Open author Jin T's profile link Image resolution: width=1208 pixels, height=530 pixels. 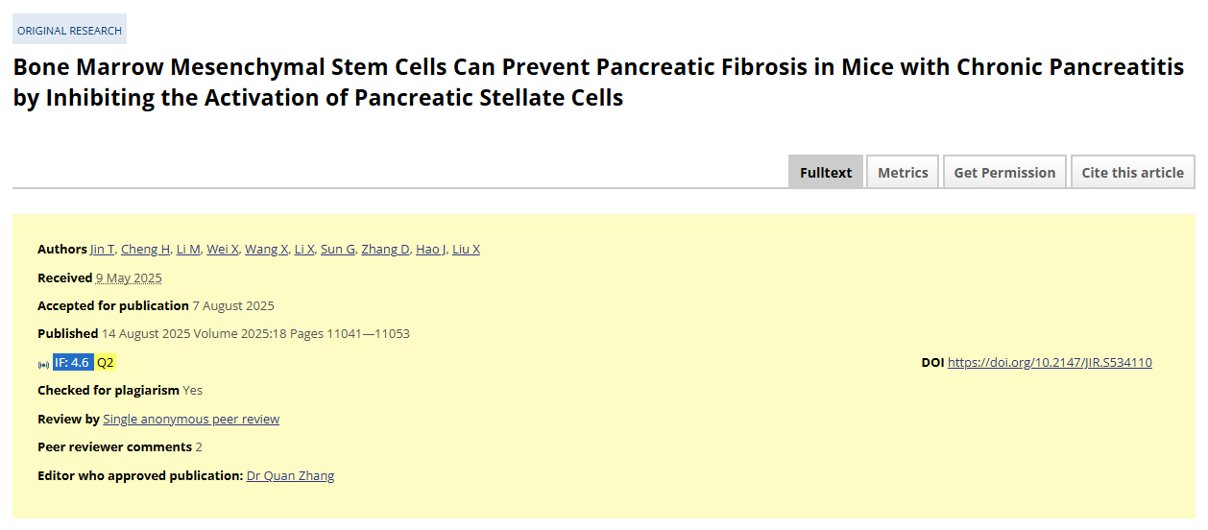tap(103, 249)
